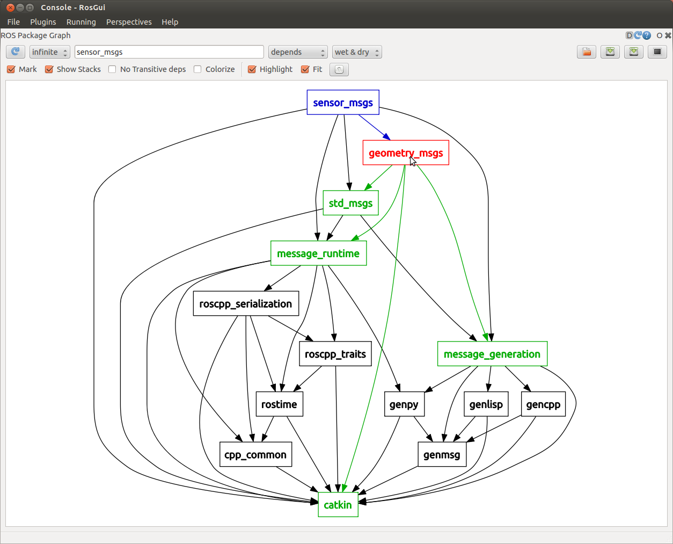
Task: Enable the No Transitive deps checkbox
Action: pos(112,69)
